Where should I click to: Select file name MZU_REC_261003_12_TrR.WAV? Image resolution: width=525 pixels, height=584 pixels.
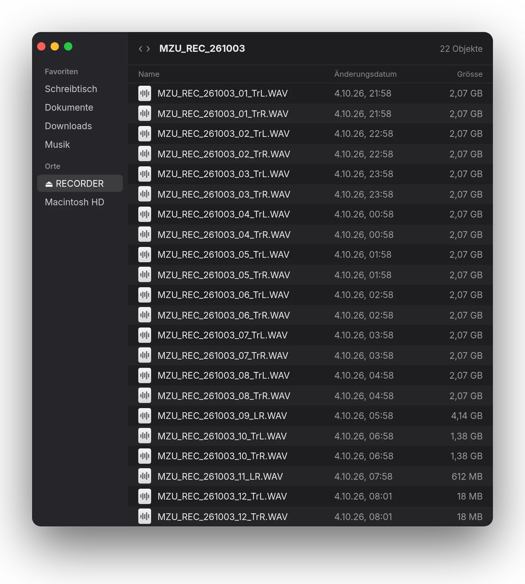[x=222, y=517]
